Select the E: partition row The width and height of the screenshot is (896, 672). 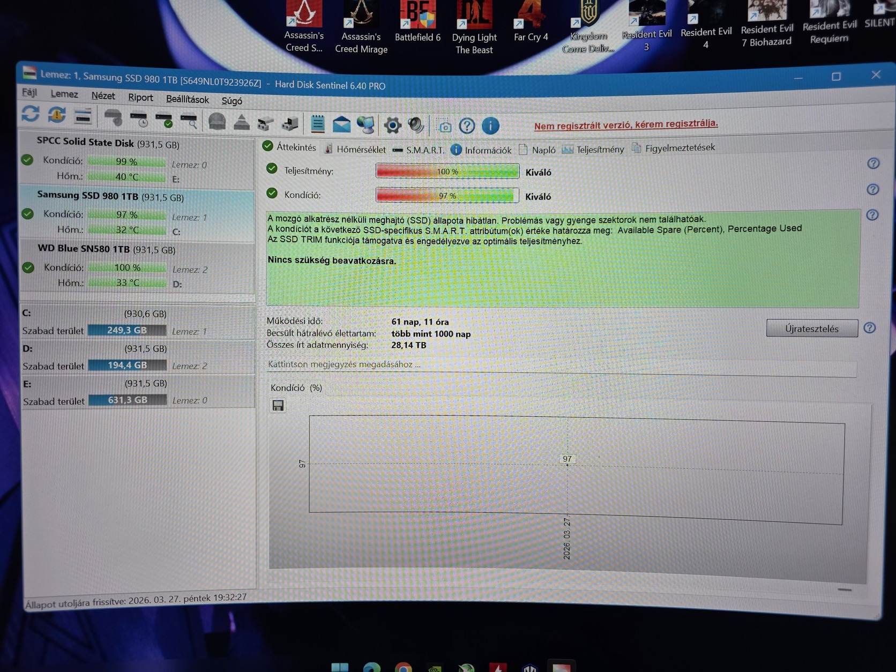(x=138, y=392)
